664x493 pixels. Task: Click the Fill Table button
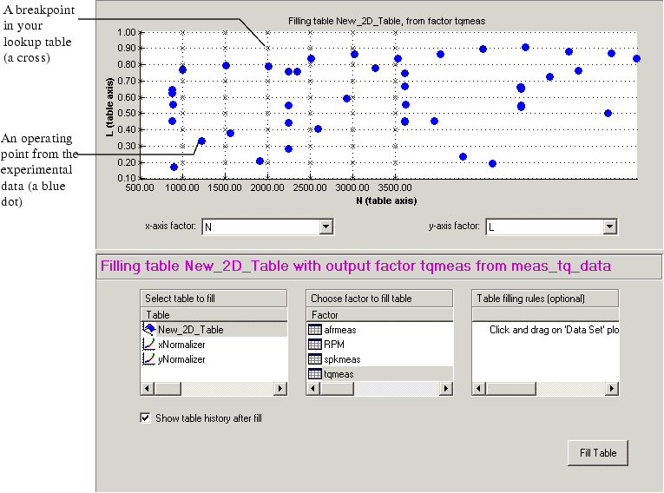click(598, 453)
